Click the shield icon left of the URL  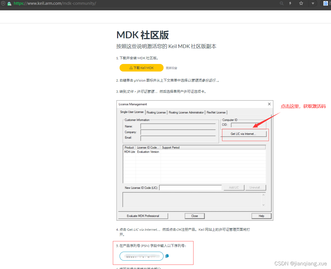(x=3, y=3)
